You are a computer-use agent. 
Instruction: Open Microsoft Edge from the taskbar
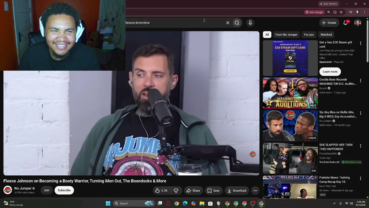pyautogui.click(x=185, y=203)
